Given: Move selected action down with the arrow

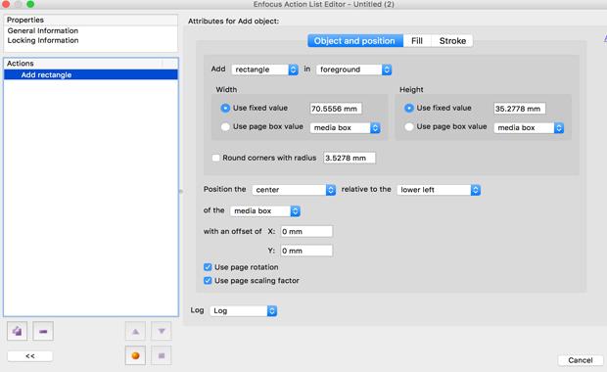Looking at the screenshot, I should tap(162, 331).
